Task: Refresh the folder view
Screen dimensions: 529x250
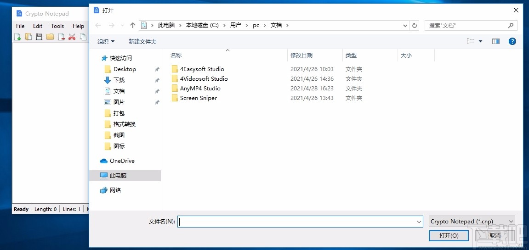Action: pos(414,25)
